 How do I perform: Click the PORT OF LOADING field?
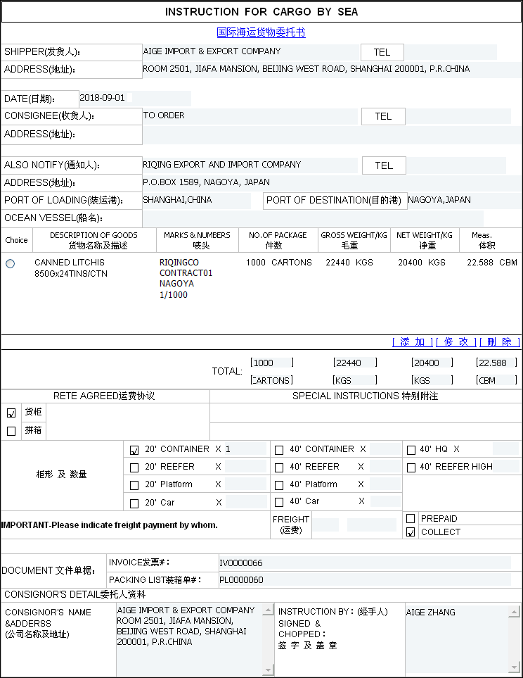click(x=196, y=201)
